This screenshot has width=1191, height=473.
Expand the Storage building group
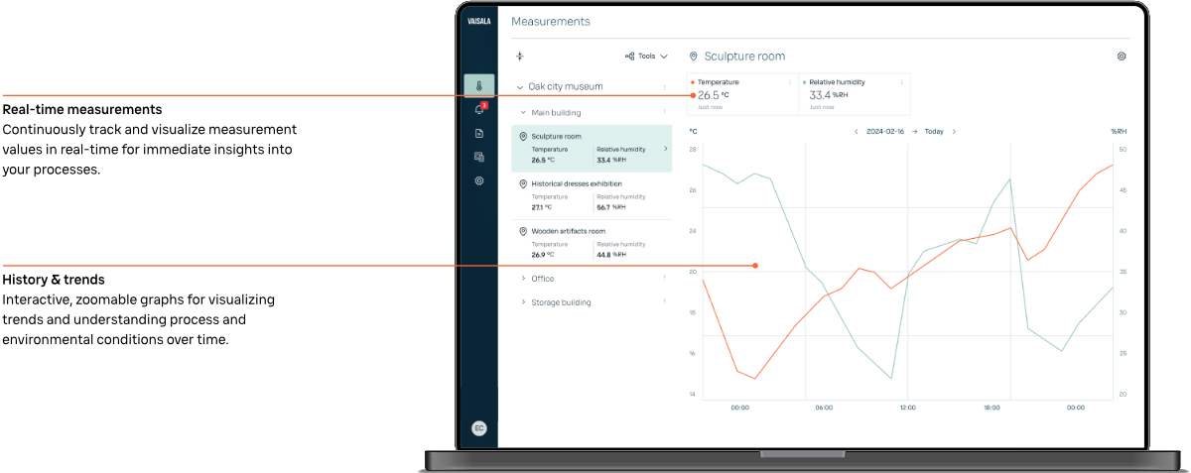pyautogui.click(x=524, y=302)
